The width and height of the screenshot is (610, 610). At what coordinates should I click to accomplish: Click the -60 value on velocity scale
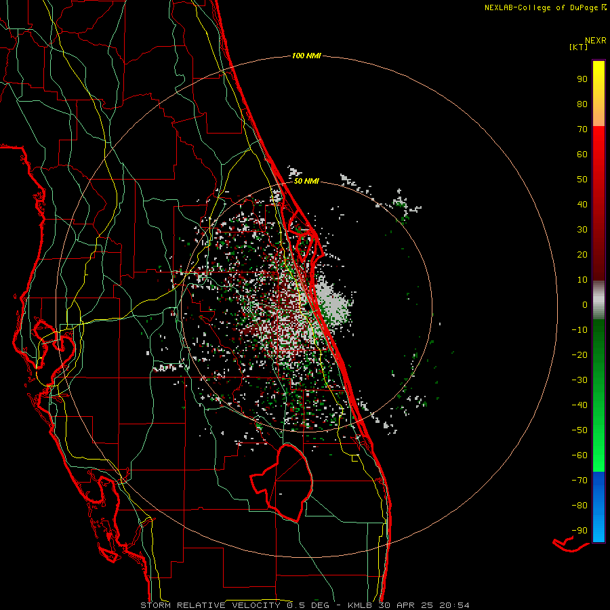point(579,455)
